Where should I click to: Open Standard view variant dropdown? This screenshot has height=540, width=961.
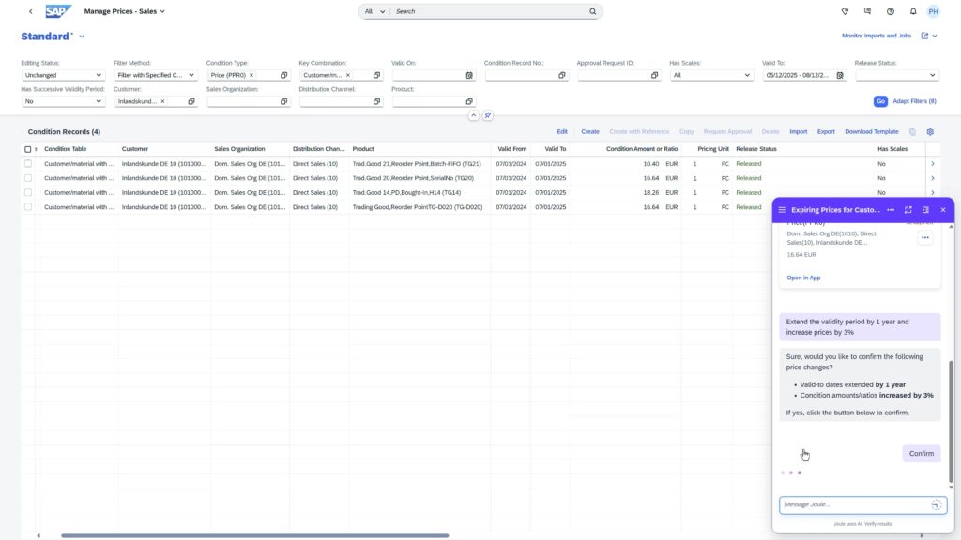[x=82, y=37]
